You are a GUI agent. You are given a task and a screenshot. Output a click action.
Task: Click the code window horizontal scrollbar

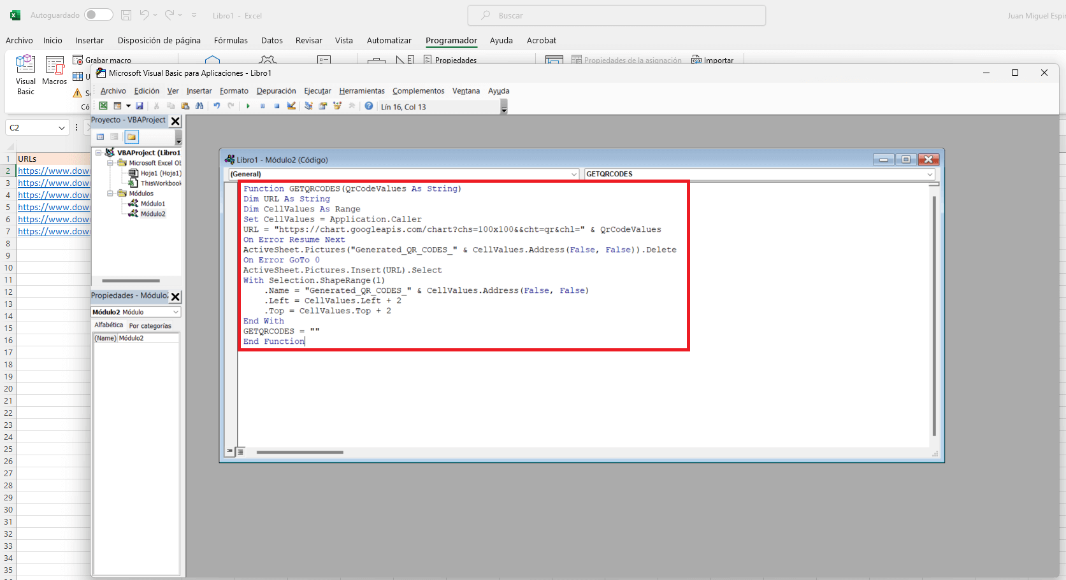[x=299, y=452]
